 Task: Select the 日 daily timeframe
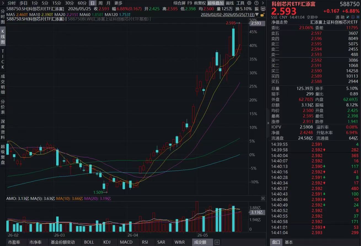[x=92, y=3]
